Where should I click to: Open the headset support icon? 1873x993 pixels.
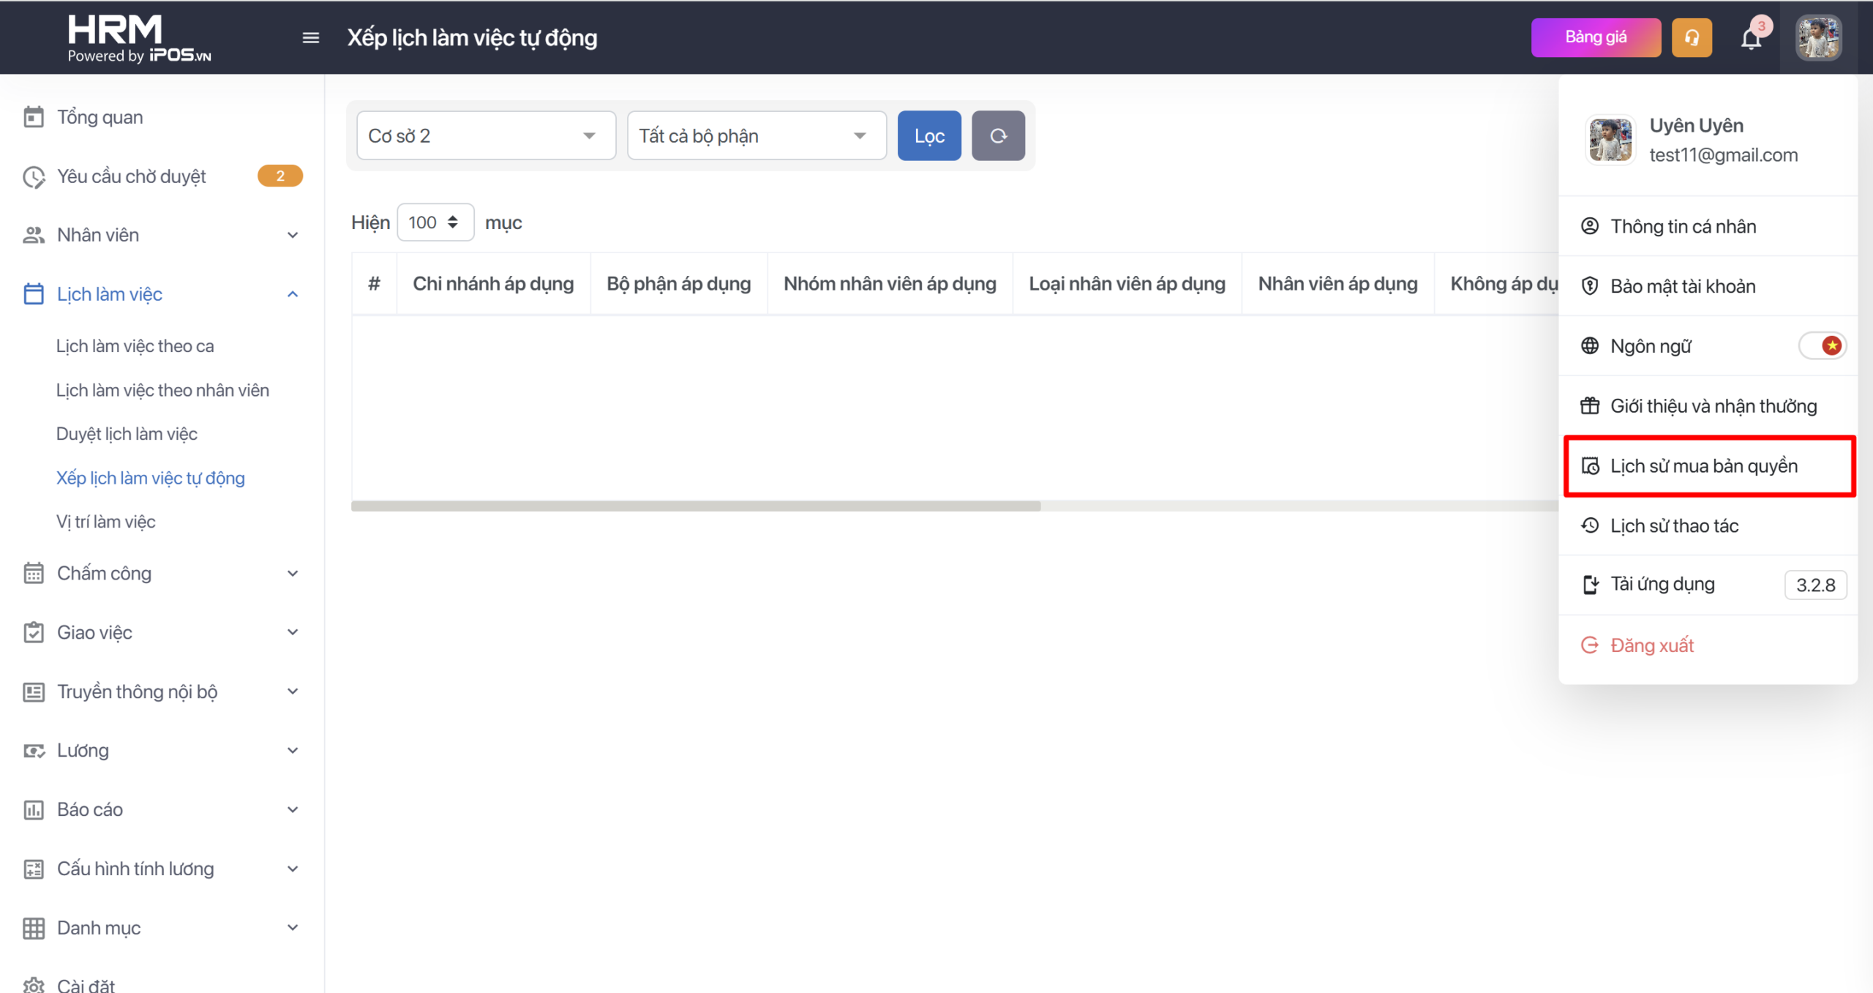(1691, 37)
